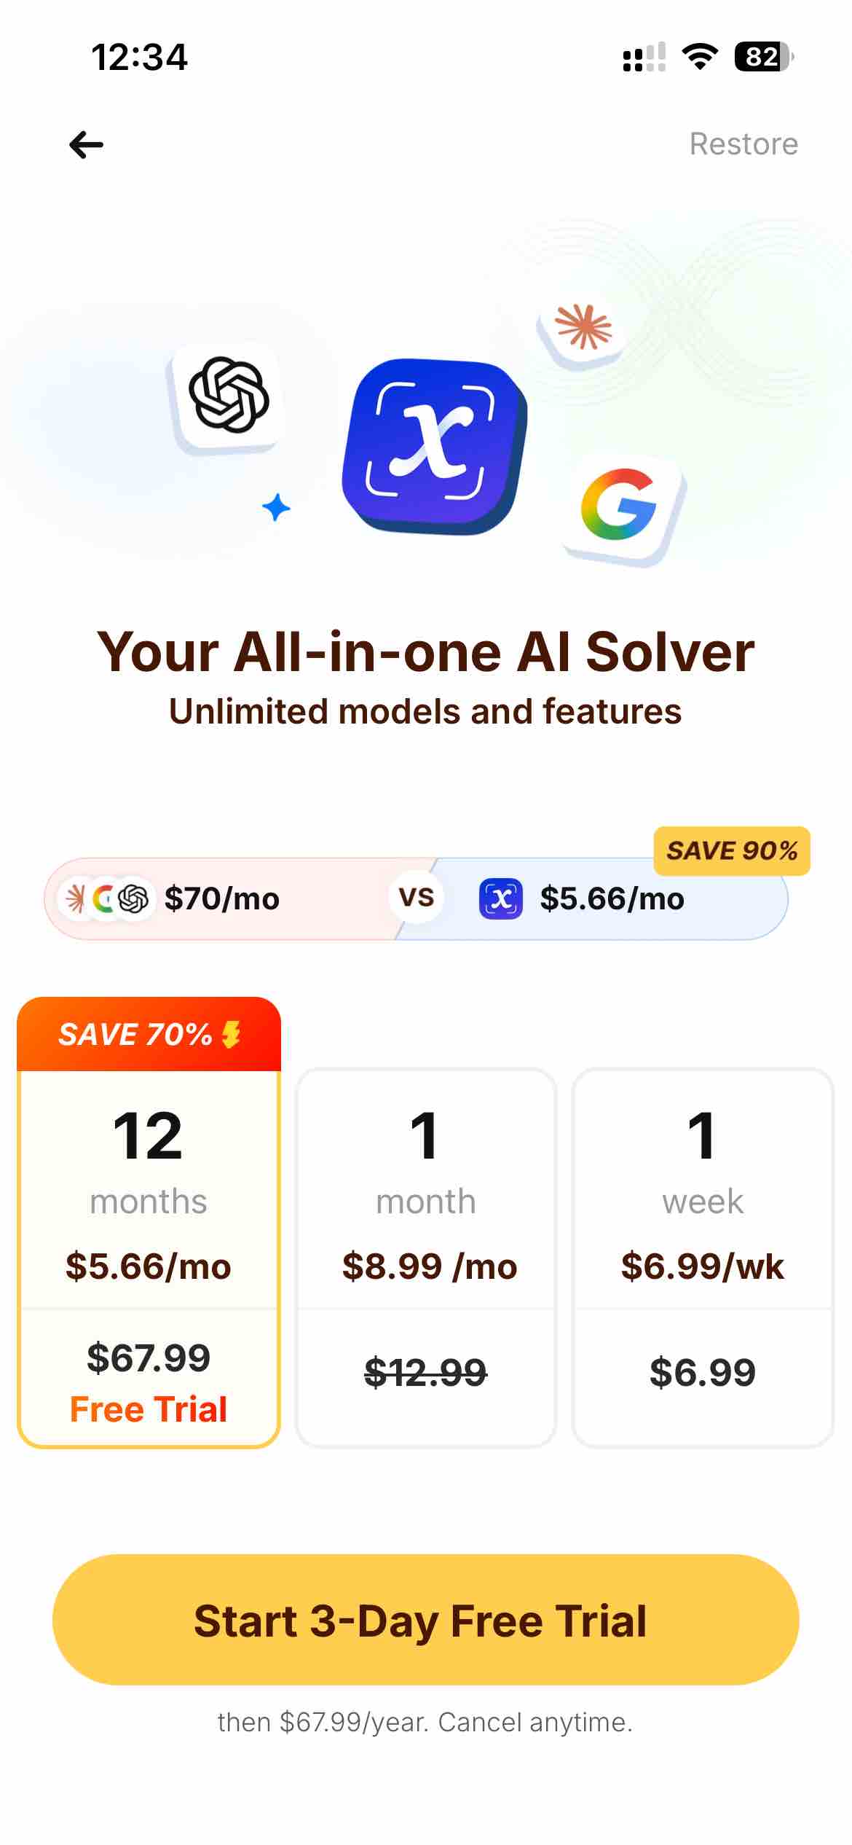The width and height of the screenshot is (852, 1845).
Task: Tap Restore purchases link
Action: (743, 144)
